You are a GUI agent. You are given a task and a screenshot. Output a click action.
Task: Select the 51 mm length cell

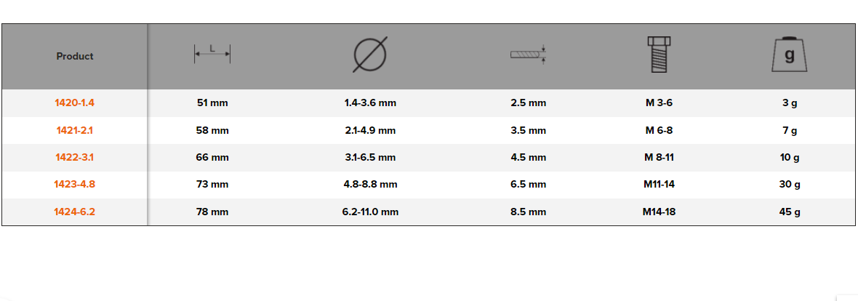212,103
